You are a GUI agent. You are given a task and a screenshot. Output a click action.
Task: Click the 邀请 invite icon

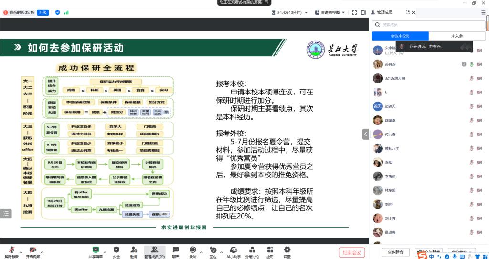(x=134, y=249)
